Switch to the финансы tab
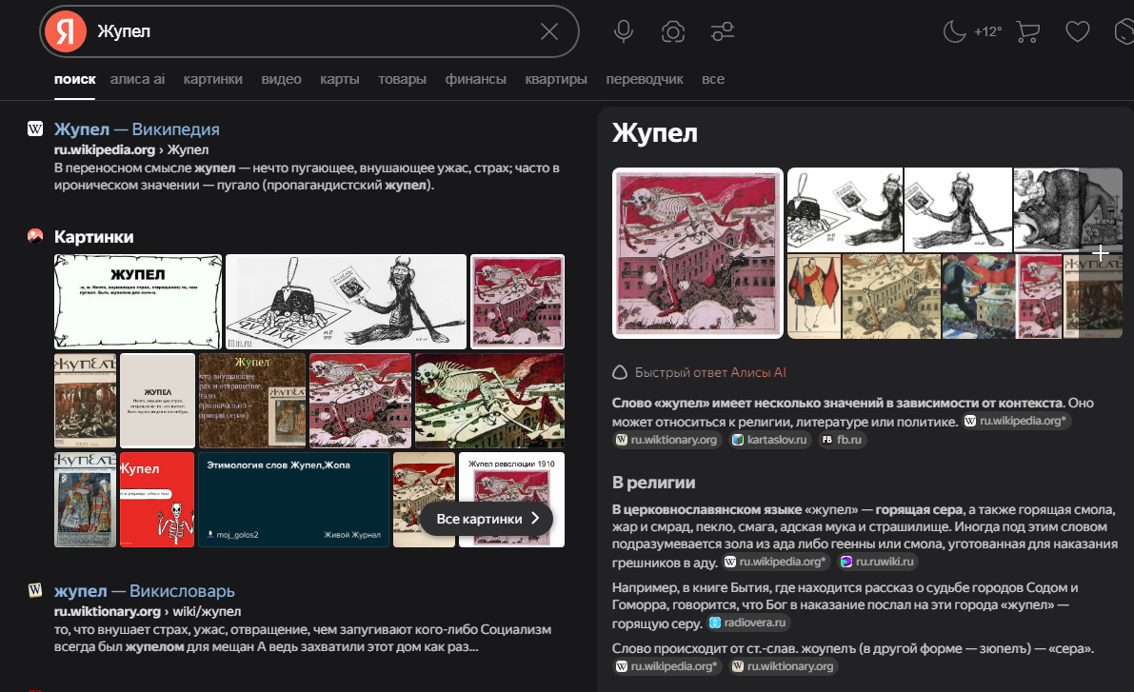Image resolution: width=1134 pixels, height=692 pixels. [x=475, y=79]
